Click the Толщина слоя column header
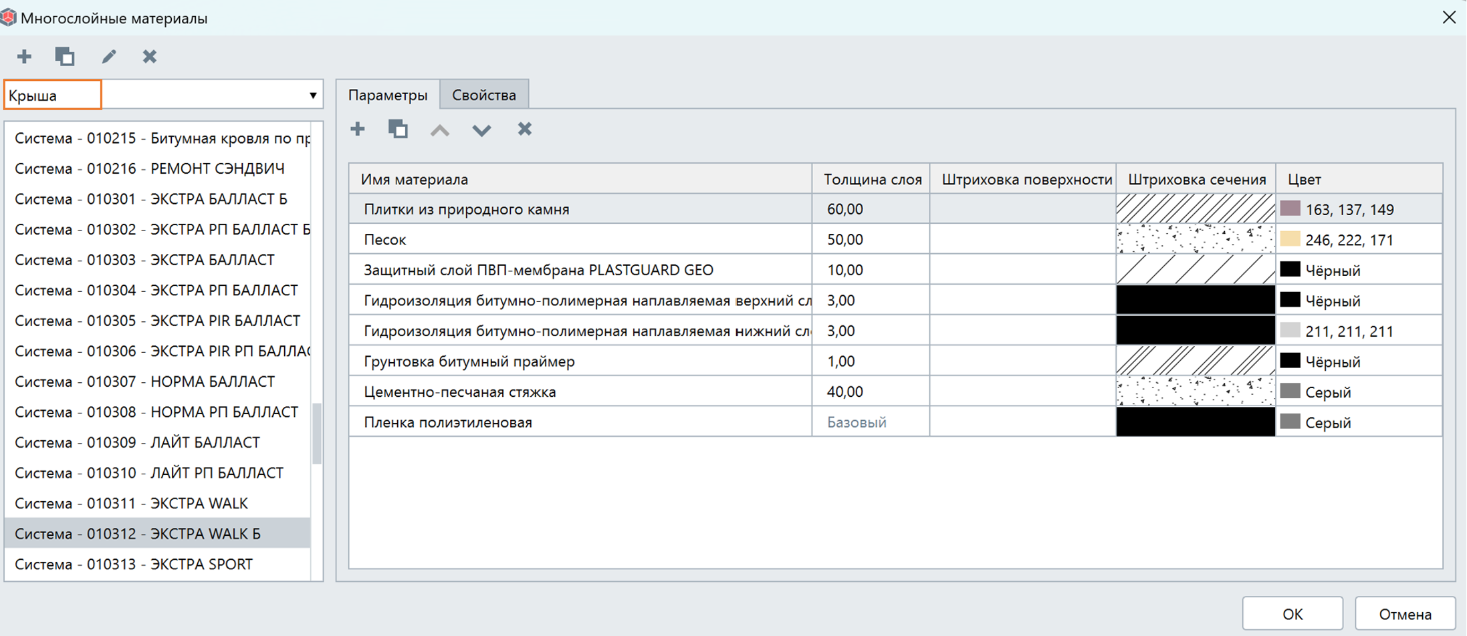The image size is (1467, 636). pyautogui.click(x=871, y=179)
